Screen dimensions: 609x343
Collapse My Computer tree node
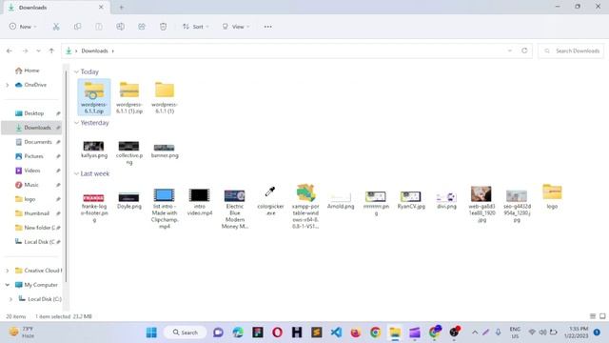tap(8, 285)
